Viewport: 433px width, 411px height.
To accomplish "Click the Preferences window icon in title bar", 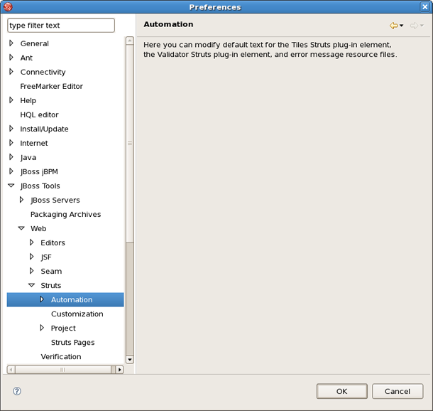I will pyautogui.click(x=8, y=7).
